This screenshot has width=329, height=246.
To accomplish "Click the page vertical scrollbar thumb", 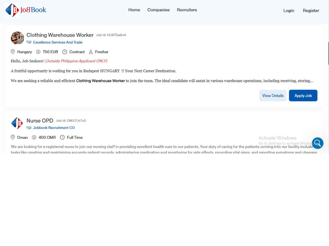I will tap(328, 53).
